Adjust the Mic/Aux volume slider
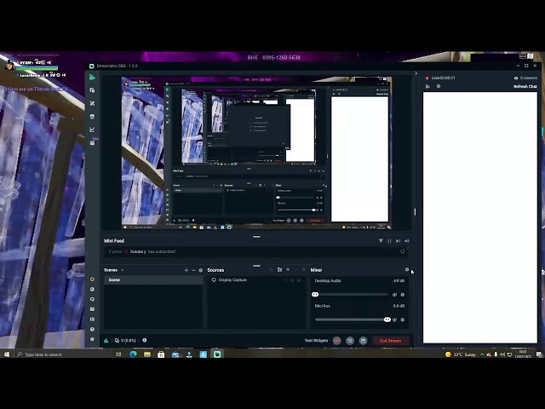Viewport: 545px width, 409px height. 352,320
